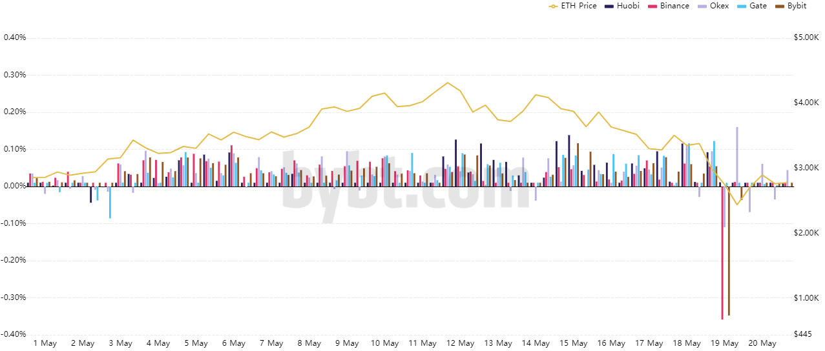Click the 0.20% left axis label

[15, 112]
